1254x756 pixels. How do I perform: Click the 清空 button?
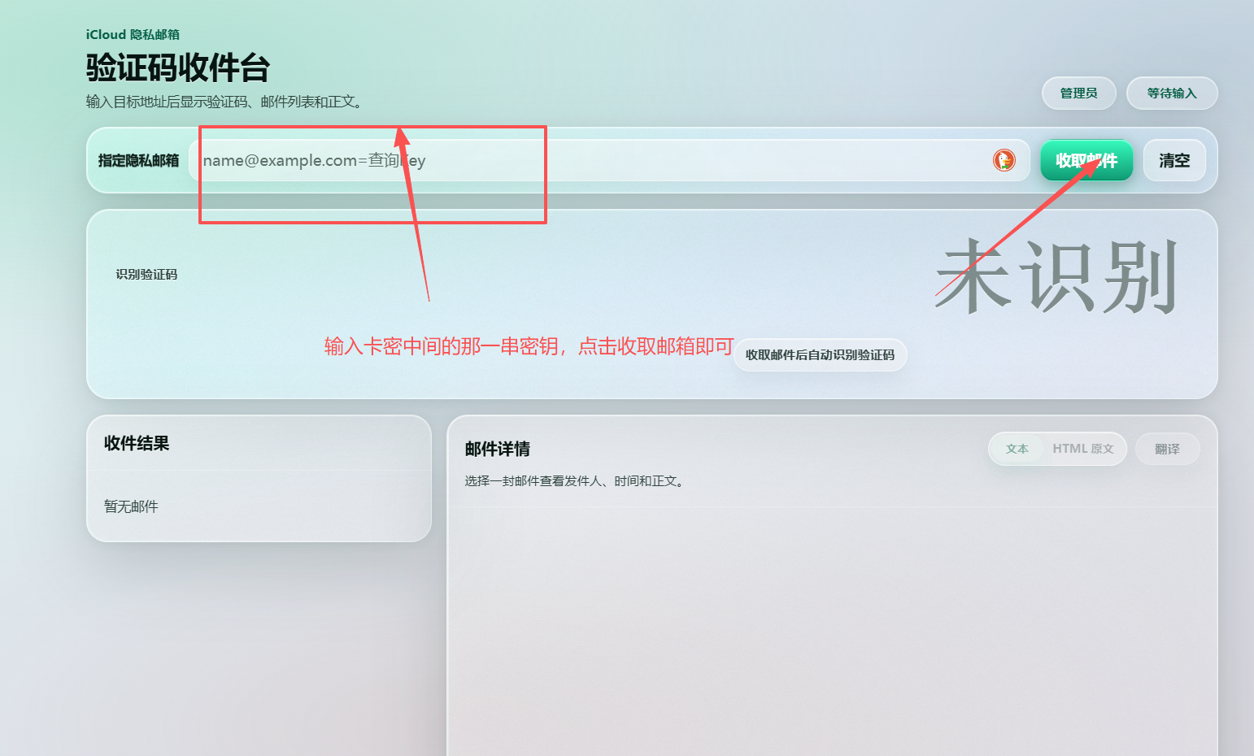1174,160
